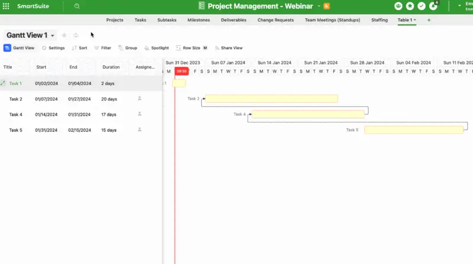The image size is (473, 264).
Task: Select the Task 5 row title
Action: pyautogui.click(x=16, y=130)
